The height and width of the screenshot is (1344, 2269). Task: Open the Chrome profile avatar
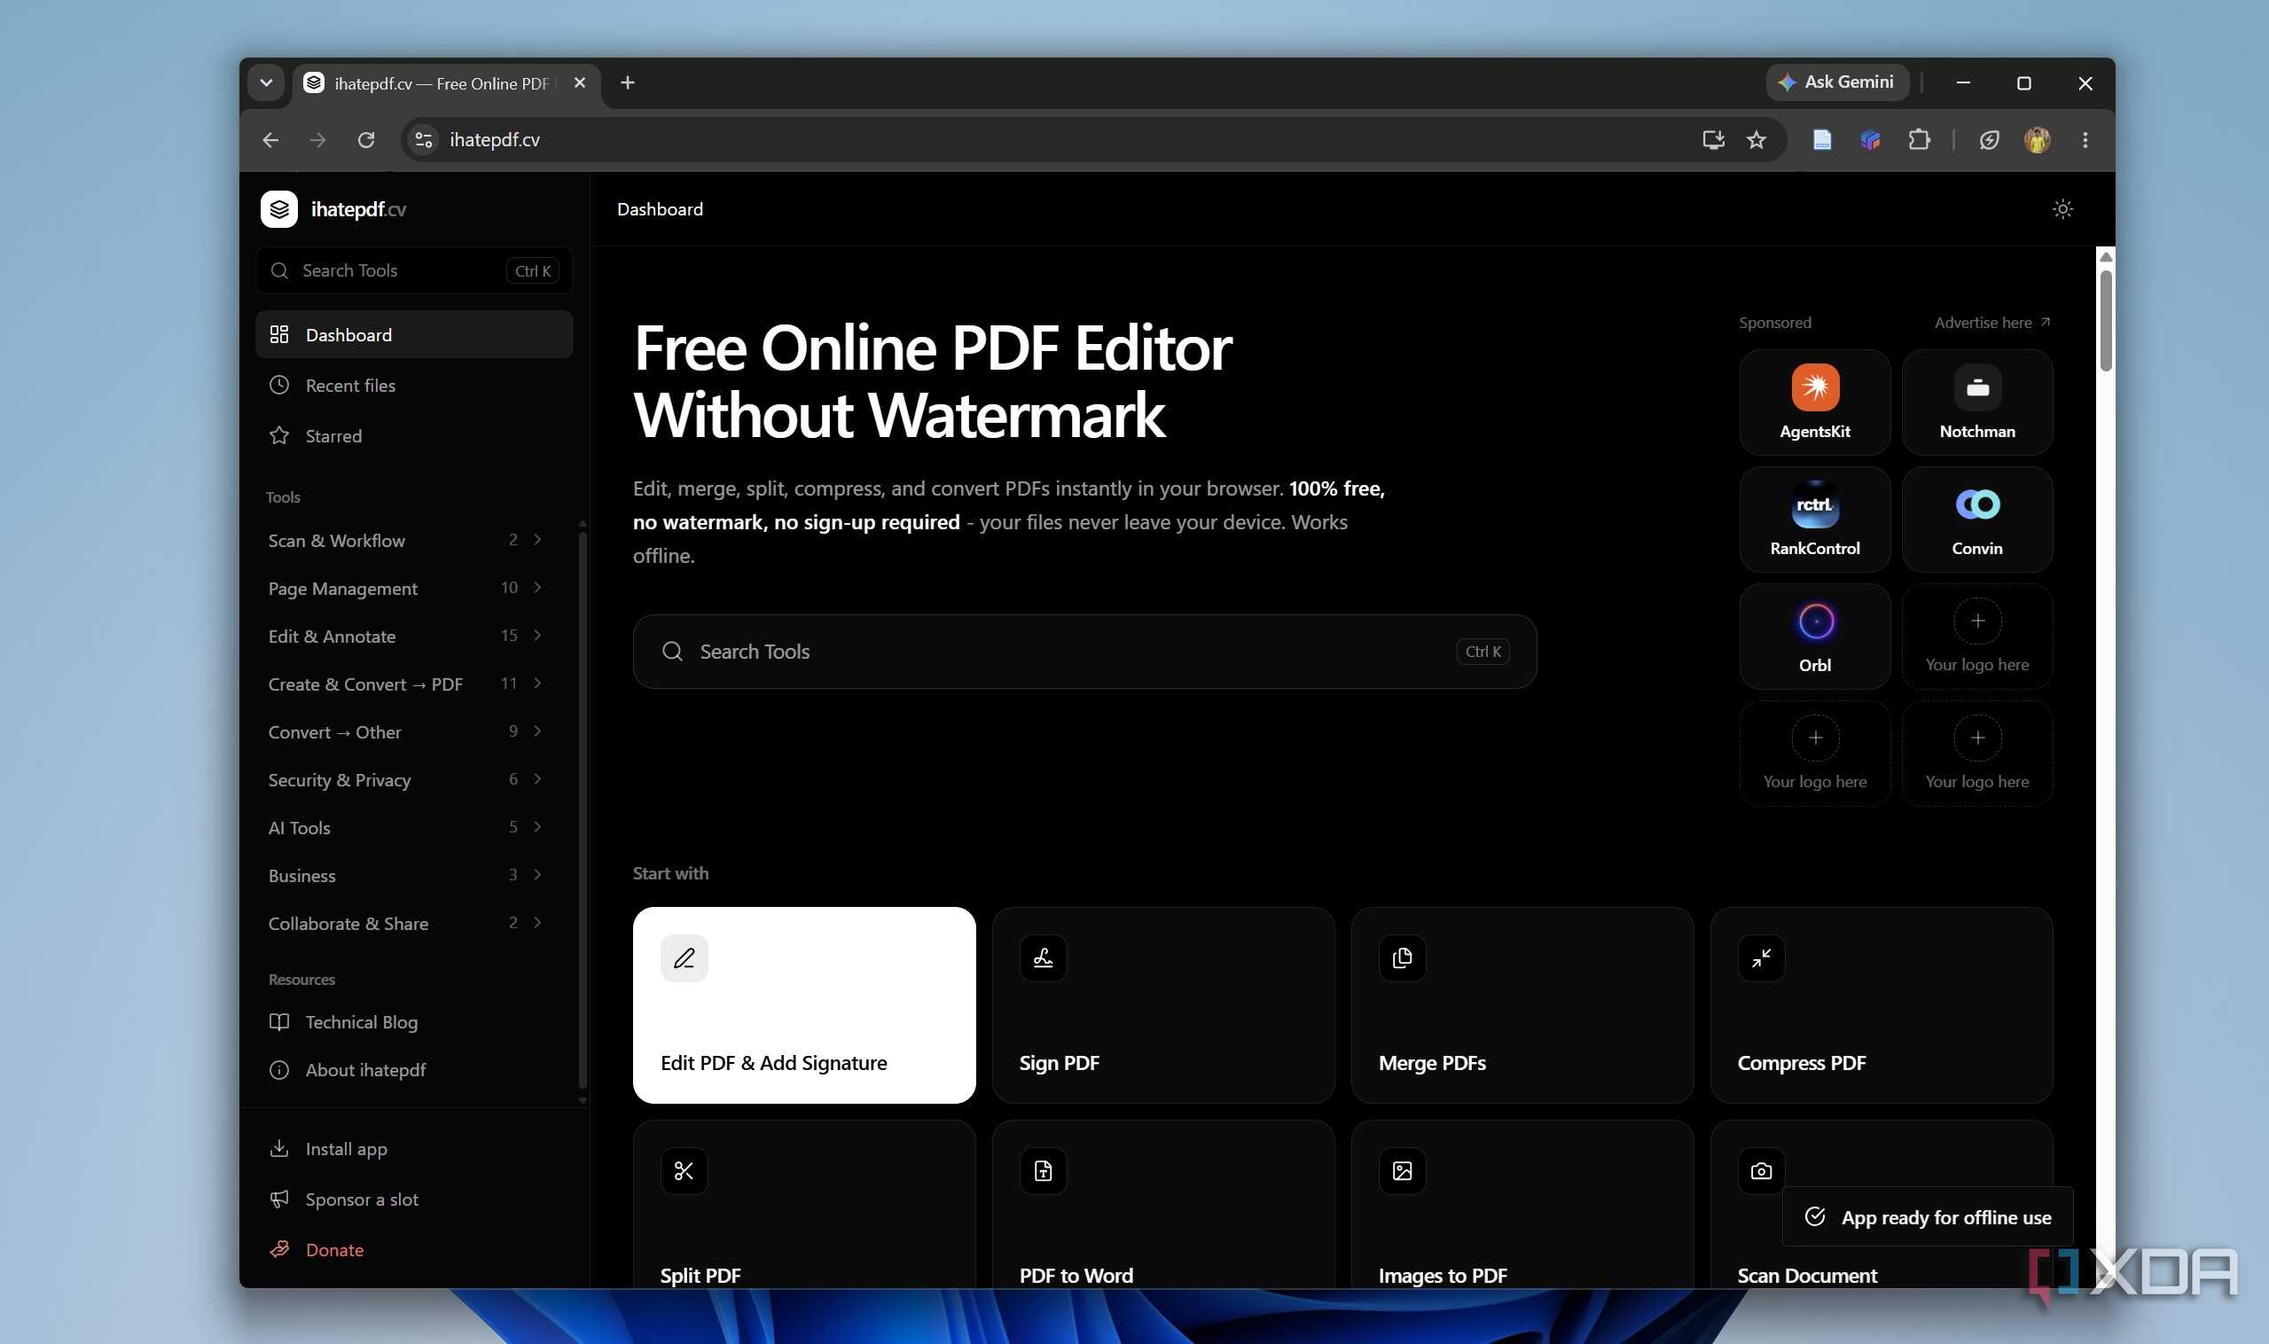click(x=2037, y=139)
